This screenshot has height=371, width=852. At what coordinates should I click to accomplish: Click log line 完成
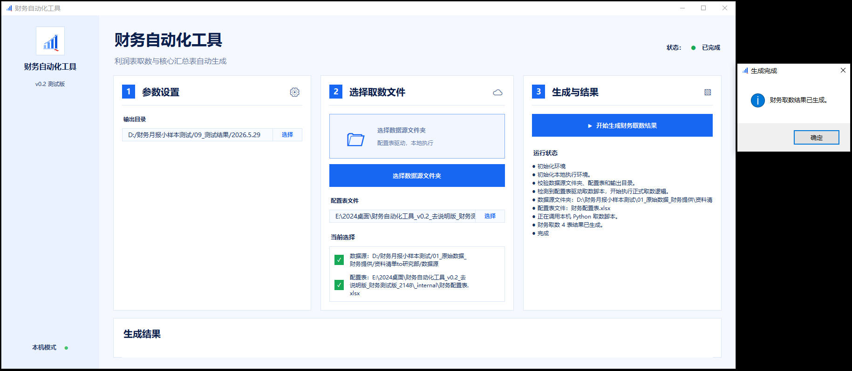coord(543,233)
